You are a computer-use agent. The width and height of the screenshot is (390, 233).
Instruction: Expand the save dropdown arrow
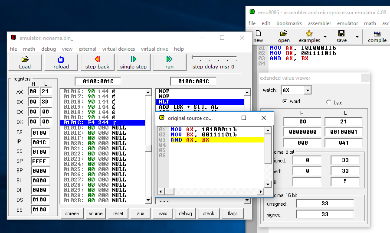[356, 37]
